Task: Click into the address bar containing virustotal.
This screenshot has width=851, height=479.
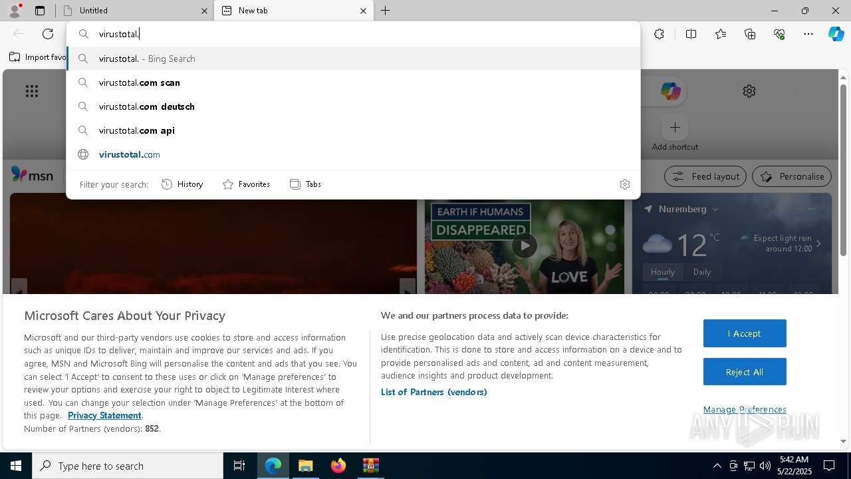Action: point(353,34)
